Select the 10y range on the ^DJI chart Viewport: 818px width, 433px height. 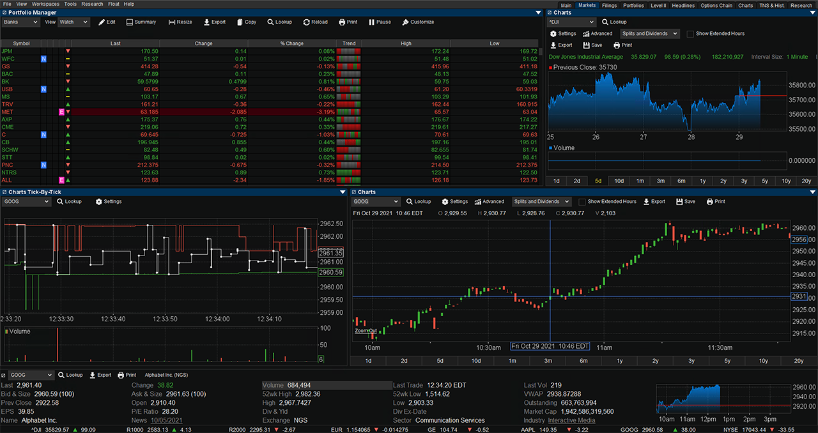[786, 181]
